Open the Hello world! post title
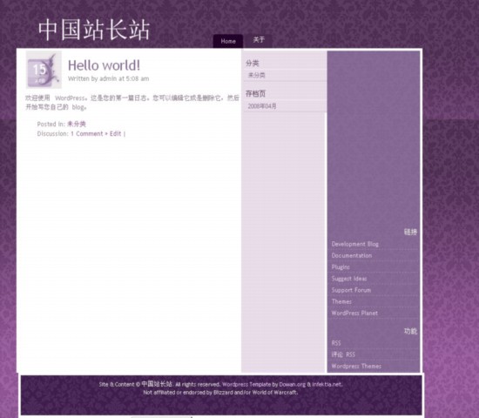Viewport: 479px width, 418px height. (104, 65)
